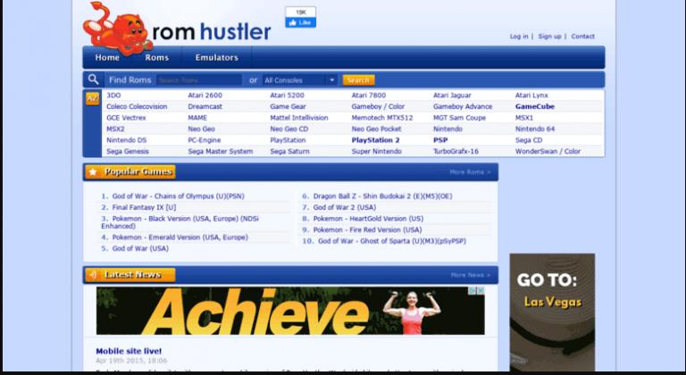Image resolution: width=686 pixels, height=375 pixels.
Task: Click the Sign up link
Action: [549, 37]
